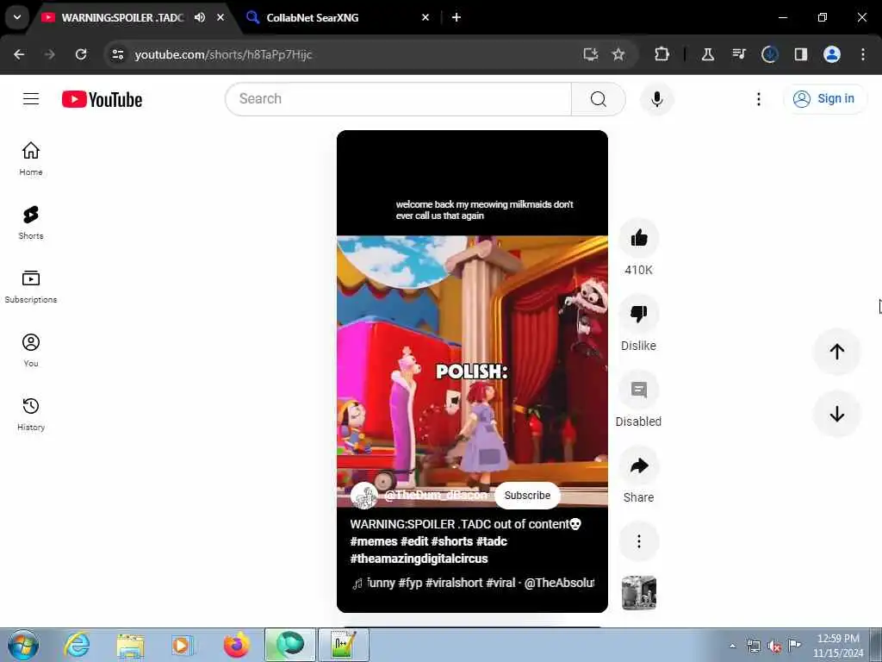Open the muted volume tray icon

click(774, 646)
